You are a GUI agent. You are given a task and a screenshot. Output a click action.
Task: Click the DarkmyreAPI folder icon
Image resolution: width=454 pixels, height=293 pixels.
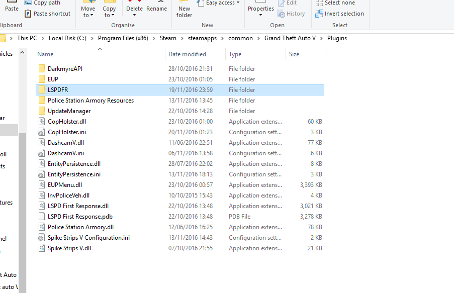point(42,69)
